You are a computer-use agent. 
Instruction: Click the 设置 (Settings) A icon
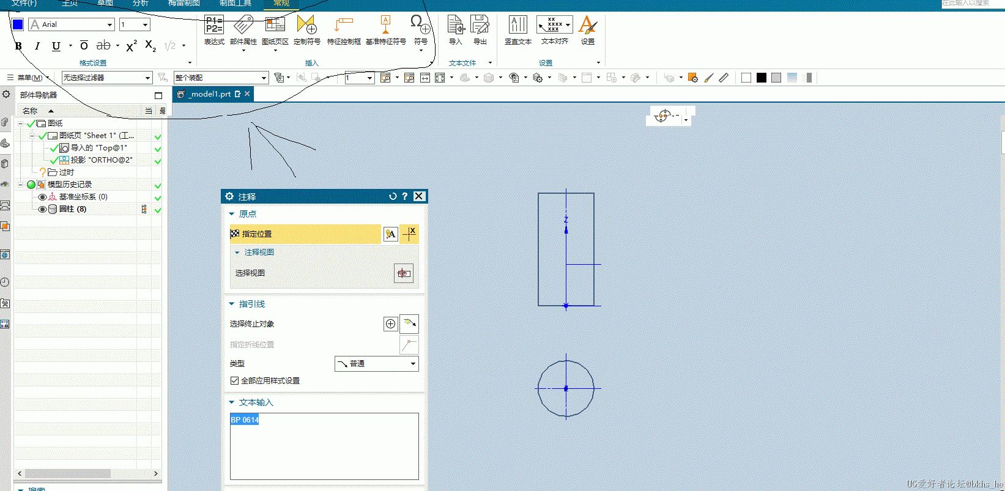pyautogui.click(x=588, y=25)
